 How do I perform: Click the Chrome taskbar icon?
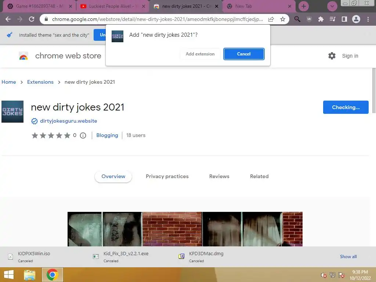coord(52,275)
